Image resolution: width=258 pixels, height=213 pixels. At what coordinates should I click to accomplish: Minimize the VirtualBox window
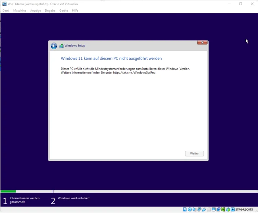pos(229,4)
